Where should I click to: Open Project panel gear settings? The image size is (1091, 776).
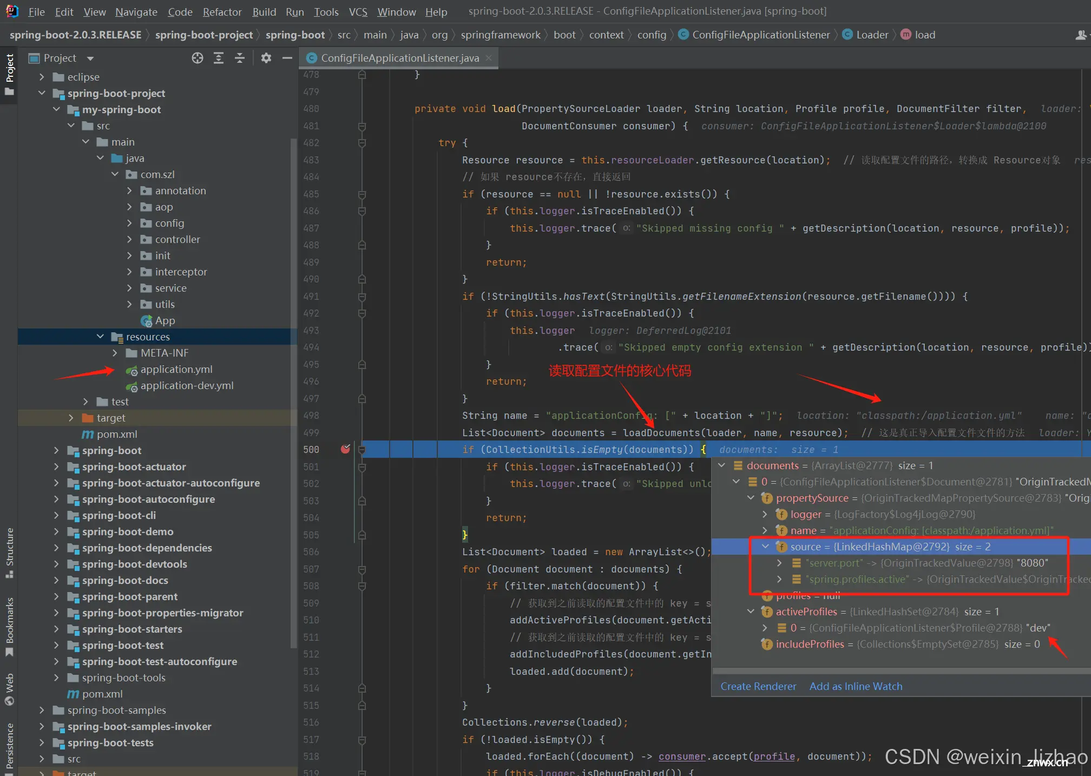tap(266, 58)
